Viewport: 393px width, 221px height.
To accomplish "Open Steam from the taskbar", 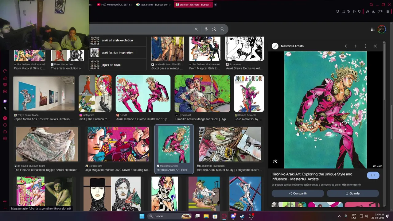I will (x=242, y=216).
